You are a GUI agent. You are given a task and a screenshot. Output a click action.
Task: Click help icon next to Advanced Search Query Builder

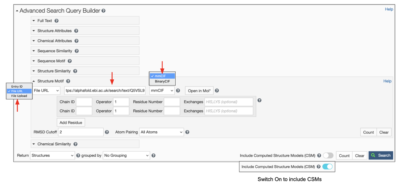[104, 11]
